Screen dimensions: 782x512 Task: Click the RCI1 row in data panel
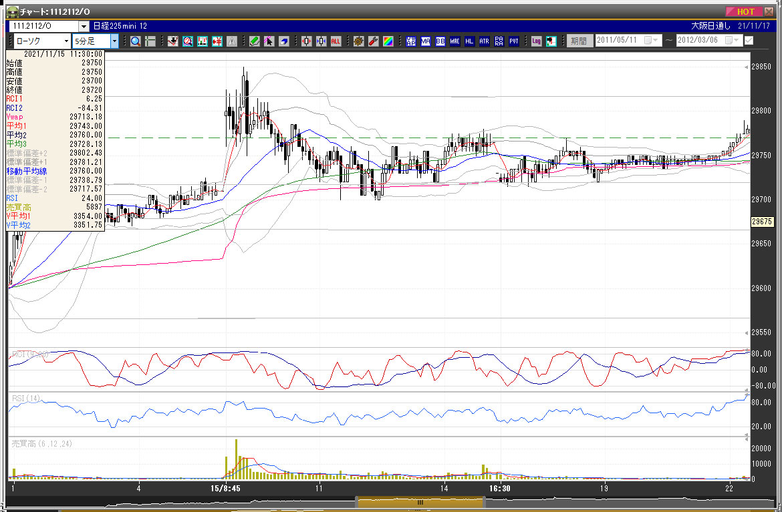point(54,99)
